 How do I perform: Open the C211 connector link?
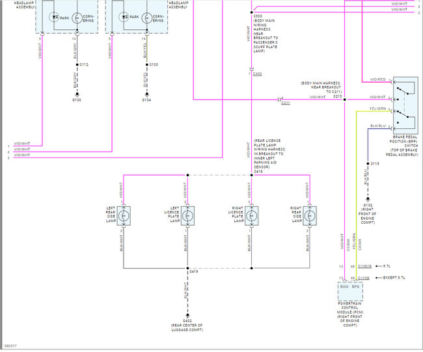point(286,103)
